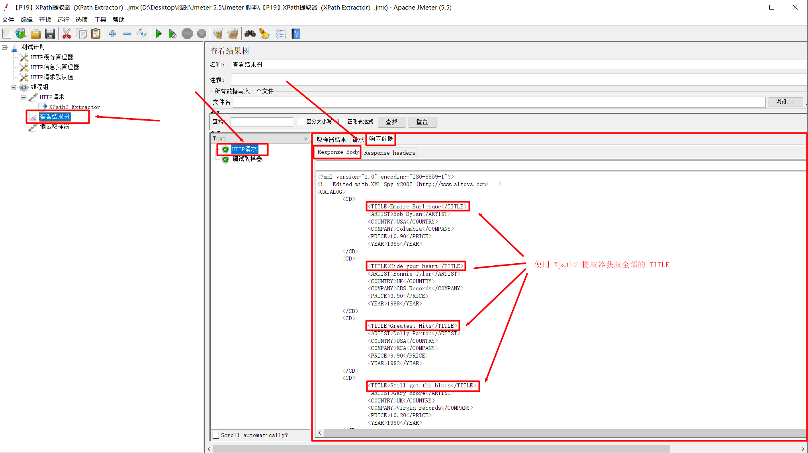Open the 运行 menu
Viewport: 808px width, 453px height.
pos(63,19)
